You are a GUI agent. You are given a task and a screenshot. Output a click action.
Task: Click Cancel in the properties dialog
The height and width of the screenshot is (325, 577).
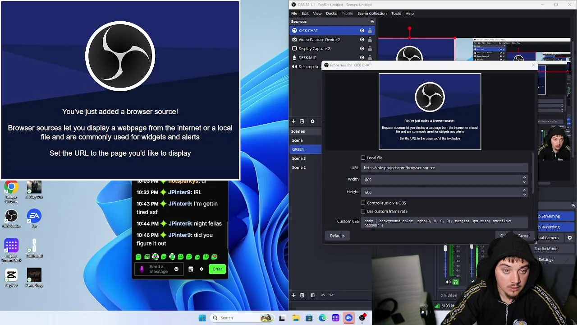523,236
